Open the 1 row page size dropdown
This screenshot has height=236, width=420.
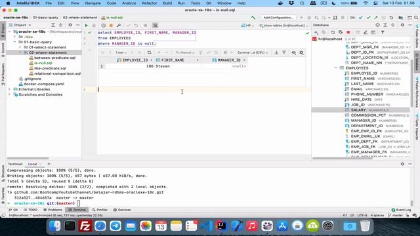pyautogui.click(x=121, y=52)
